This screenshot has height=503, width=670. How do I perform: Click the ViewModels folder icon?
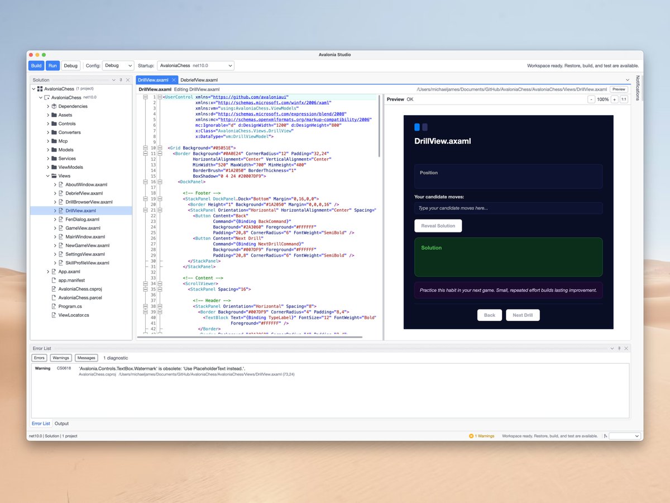tap(54, 167)
